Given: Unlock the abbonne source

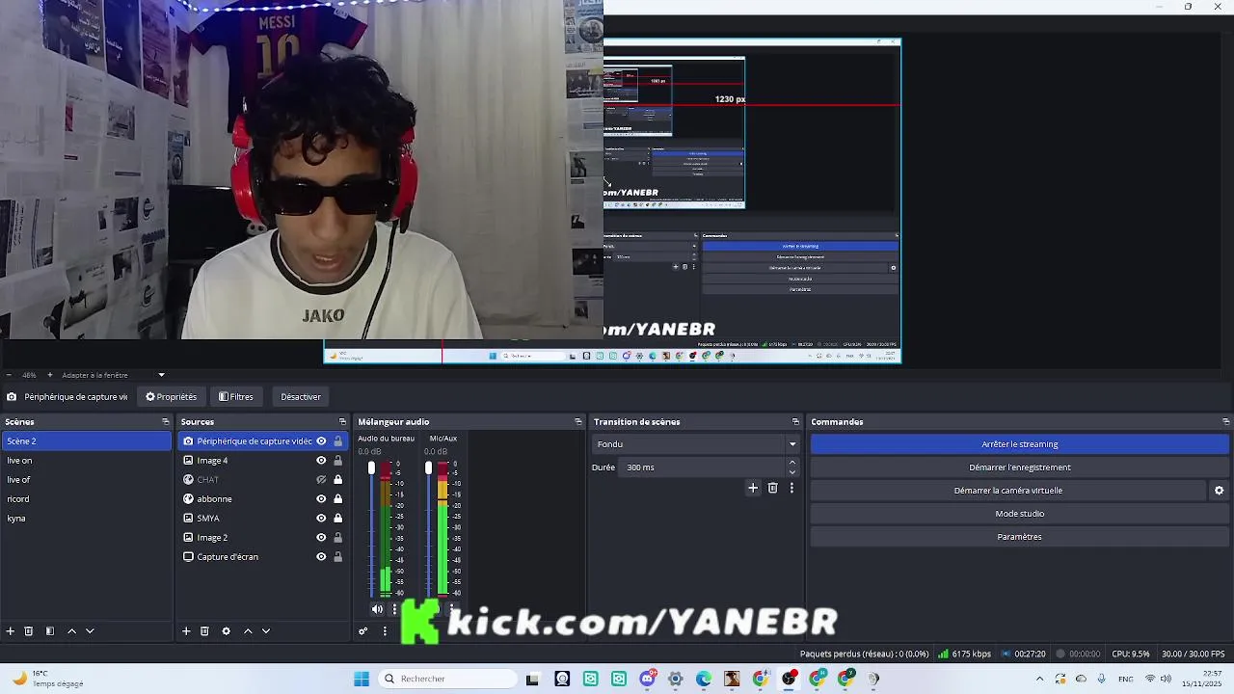Looking at the screenshot, I should tap(337, 499).
